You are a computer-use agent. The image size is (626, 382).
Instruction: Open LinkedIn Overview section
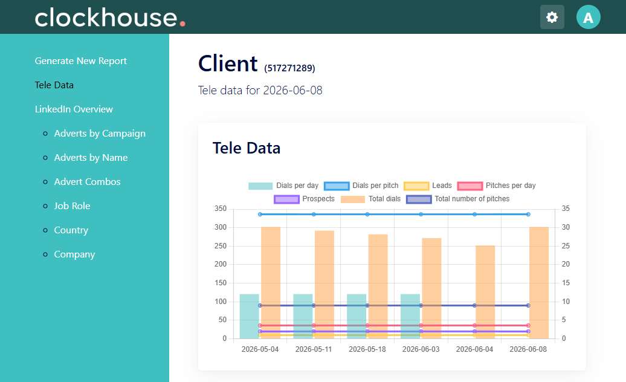pos(74,109)
